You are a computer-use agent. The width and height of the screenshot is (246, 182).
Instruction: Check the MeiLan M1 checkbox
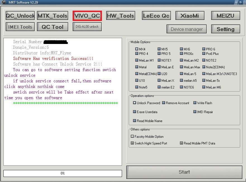click(137, 60)
